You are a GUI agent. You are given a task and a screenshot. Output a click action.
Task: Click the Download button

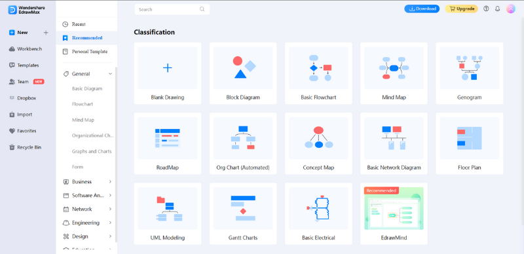(422, 9)
